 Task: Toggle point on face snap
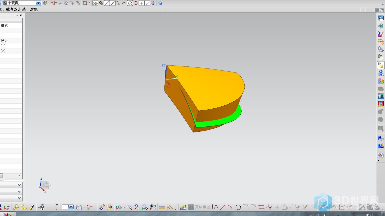[x=153, y=3]
